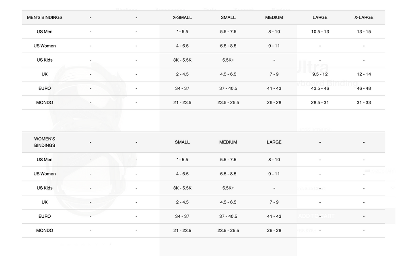
Task: Click the men's LARGE column header
Action: pyautogui.click(x=320, y=18)
